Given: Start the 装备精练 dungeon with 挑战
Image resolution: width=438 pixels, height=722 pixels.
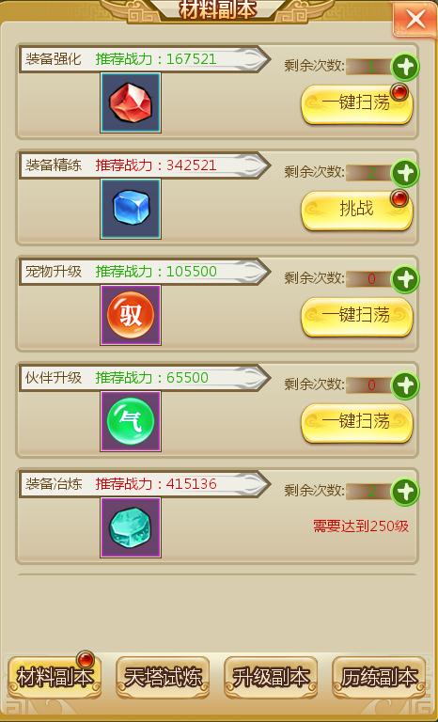Looking at the screenshot, I should [357, 211].
